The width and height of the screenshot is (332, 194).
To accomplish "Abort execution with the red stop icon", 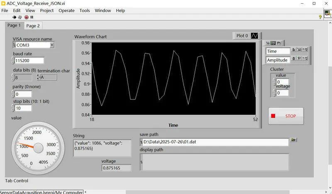I will click(26, 17).
